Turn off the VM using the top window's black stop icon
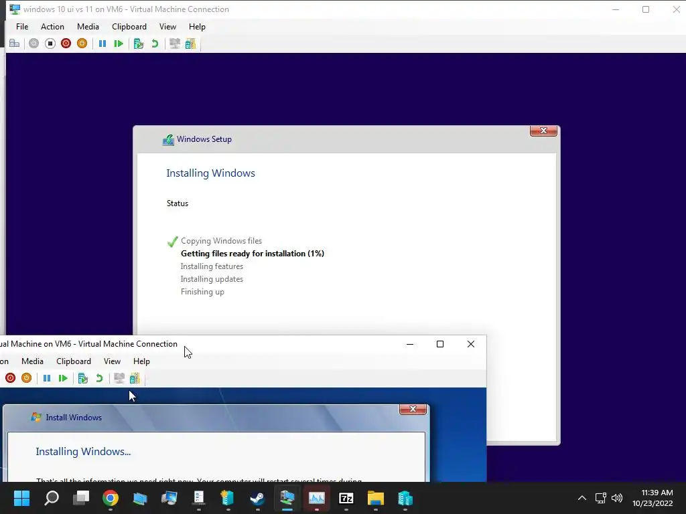 pos(50,44)
